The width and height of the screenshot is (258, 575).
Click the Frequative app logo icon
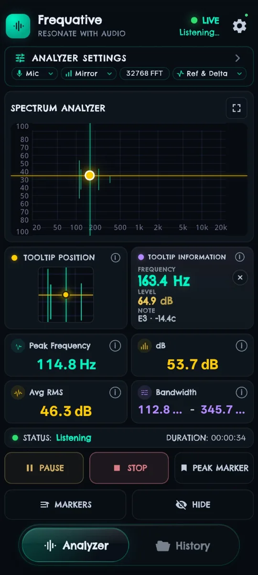click(18, 26)
